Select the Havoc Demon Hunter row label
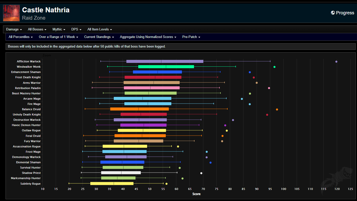The image size is (357, 201). pos(26,125)
